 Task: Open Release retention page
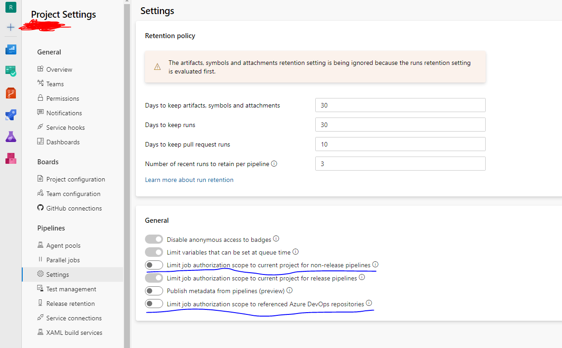tap(70, 304)
